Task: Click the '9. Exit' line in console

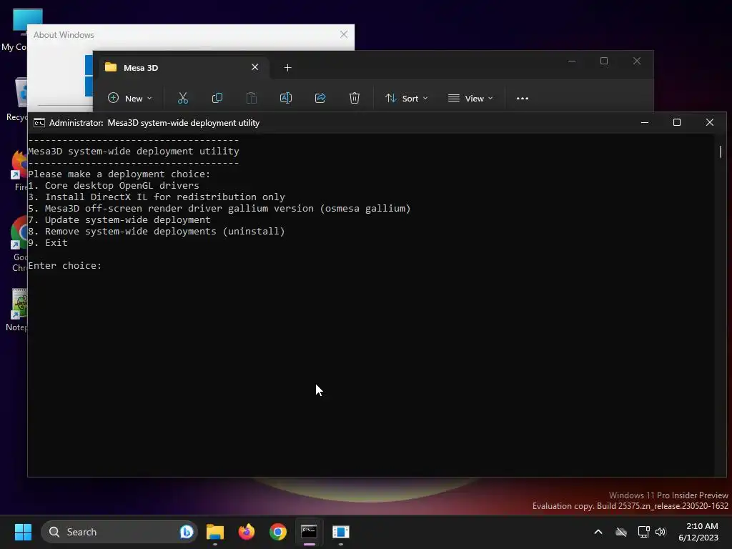Action: point(48,243)
